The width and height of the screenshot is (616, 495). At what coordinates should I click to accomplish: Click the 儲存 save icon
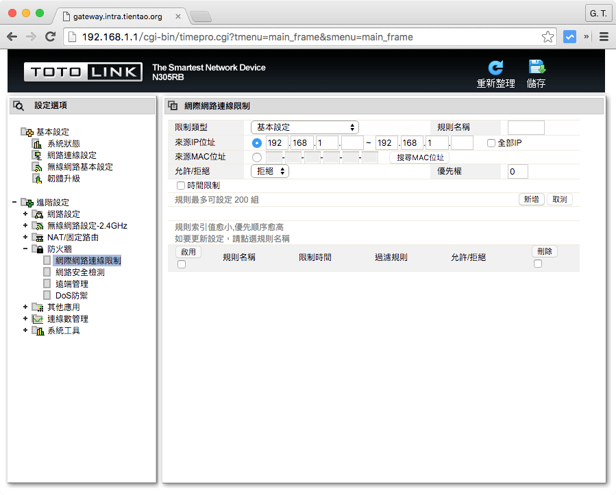536,68
